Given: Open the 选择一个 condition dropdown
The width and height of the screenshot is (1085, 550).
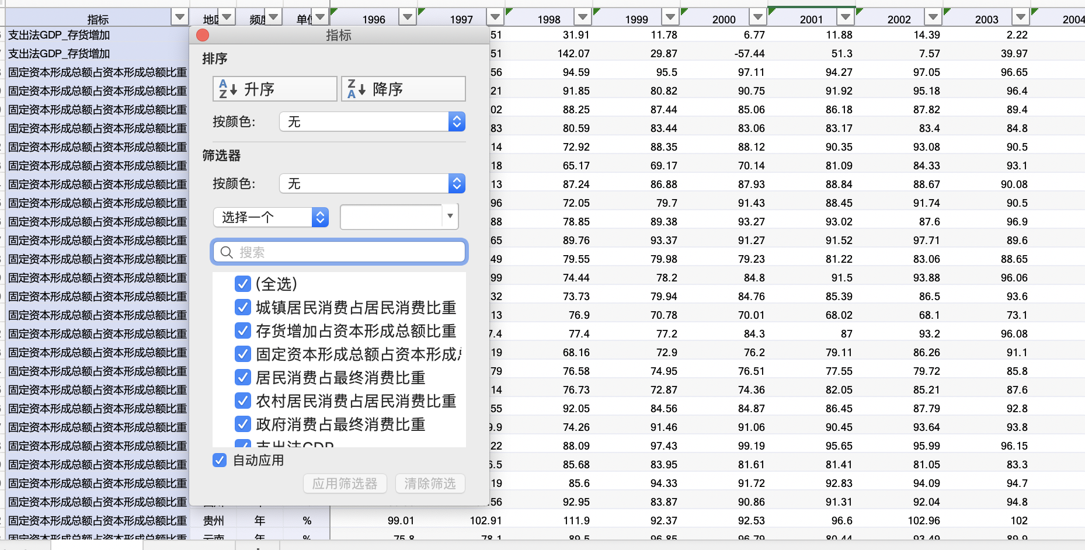Looking at the screenshot, I should [x=270, y=217].
